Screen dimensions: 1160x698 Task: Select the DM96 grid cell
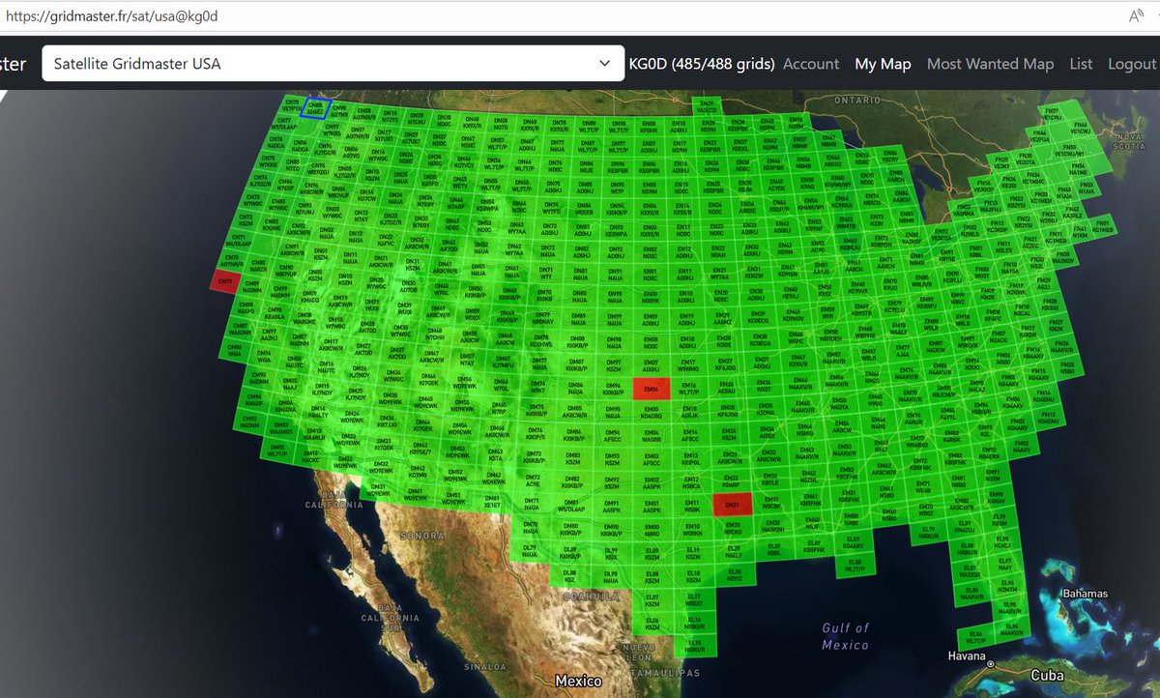[612, 390]
